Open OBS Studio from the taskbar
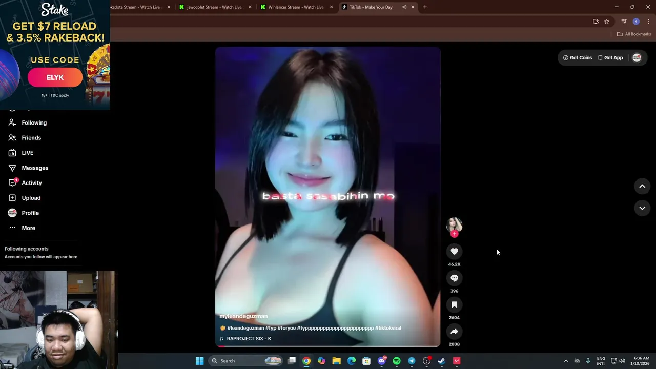The width and height of the screenshot is (656, 369). 426,361
